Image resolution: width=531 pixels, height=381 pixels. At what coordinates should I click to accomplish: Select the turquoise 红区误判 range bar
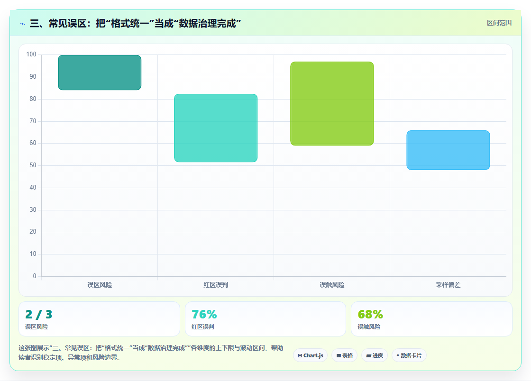click(216, 128)
